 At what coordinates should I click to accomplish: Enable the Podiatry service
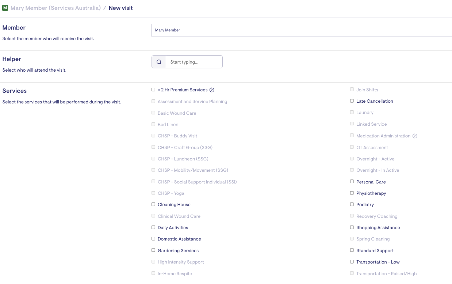tap(352, 204)
